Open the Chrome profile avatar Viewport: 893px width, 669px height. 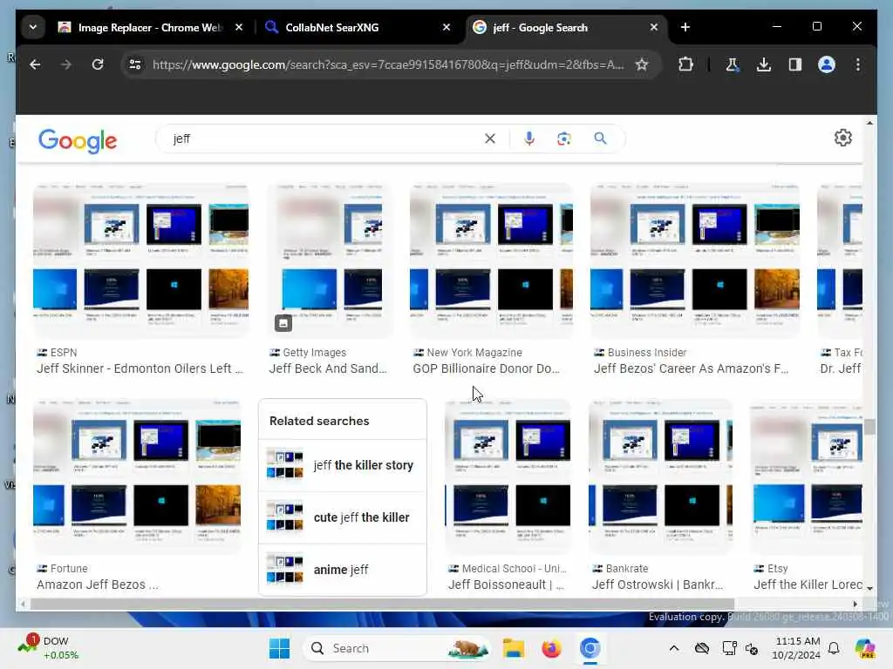click(827, 64)
